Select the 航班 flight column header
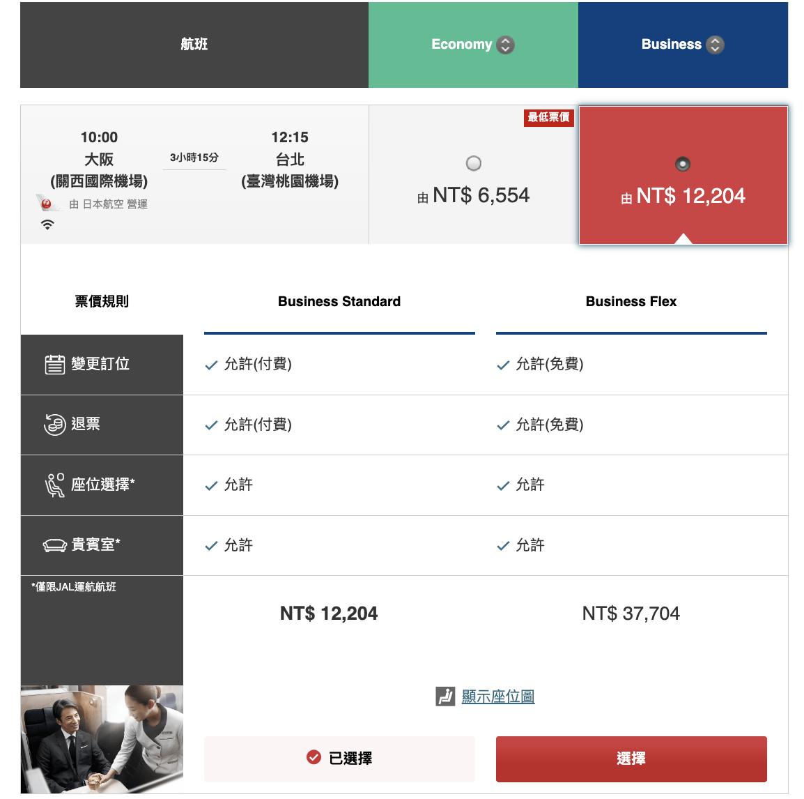Image resolution: width=804 pixels, height=799 pixels. pos(194,44)
